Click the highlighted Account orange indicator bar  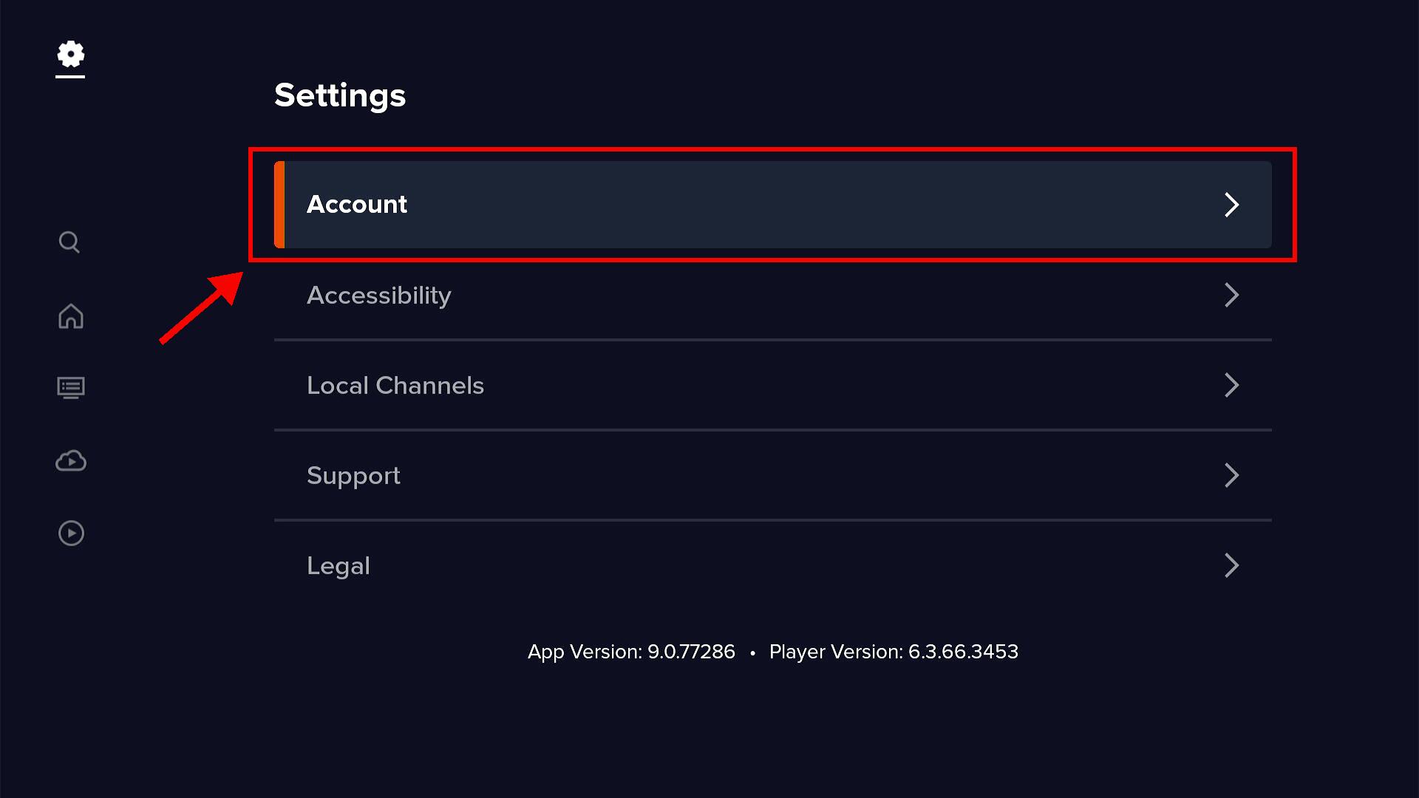pos(281,204)
